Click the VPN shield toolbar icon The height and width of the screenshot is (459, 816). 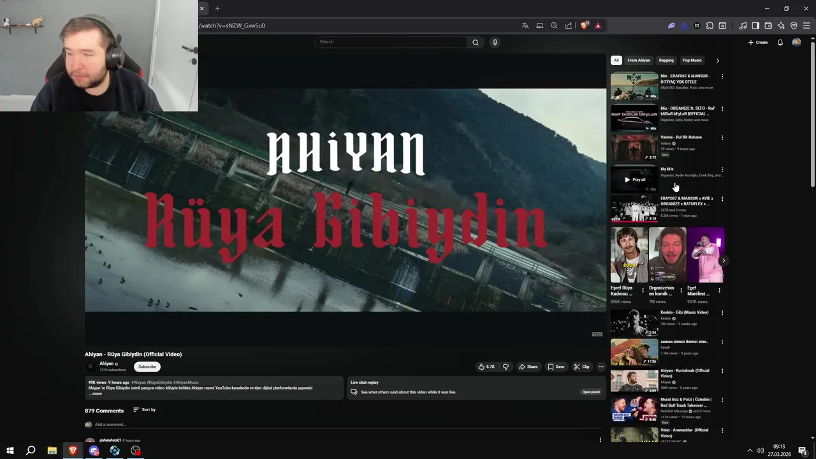tap(794, 25)
